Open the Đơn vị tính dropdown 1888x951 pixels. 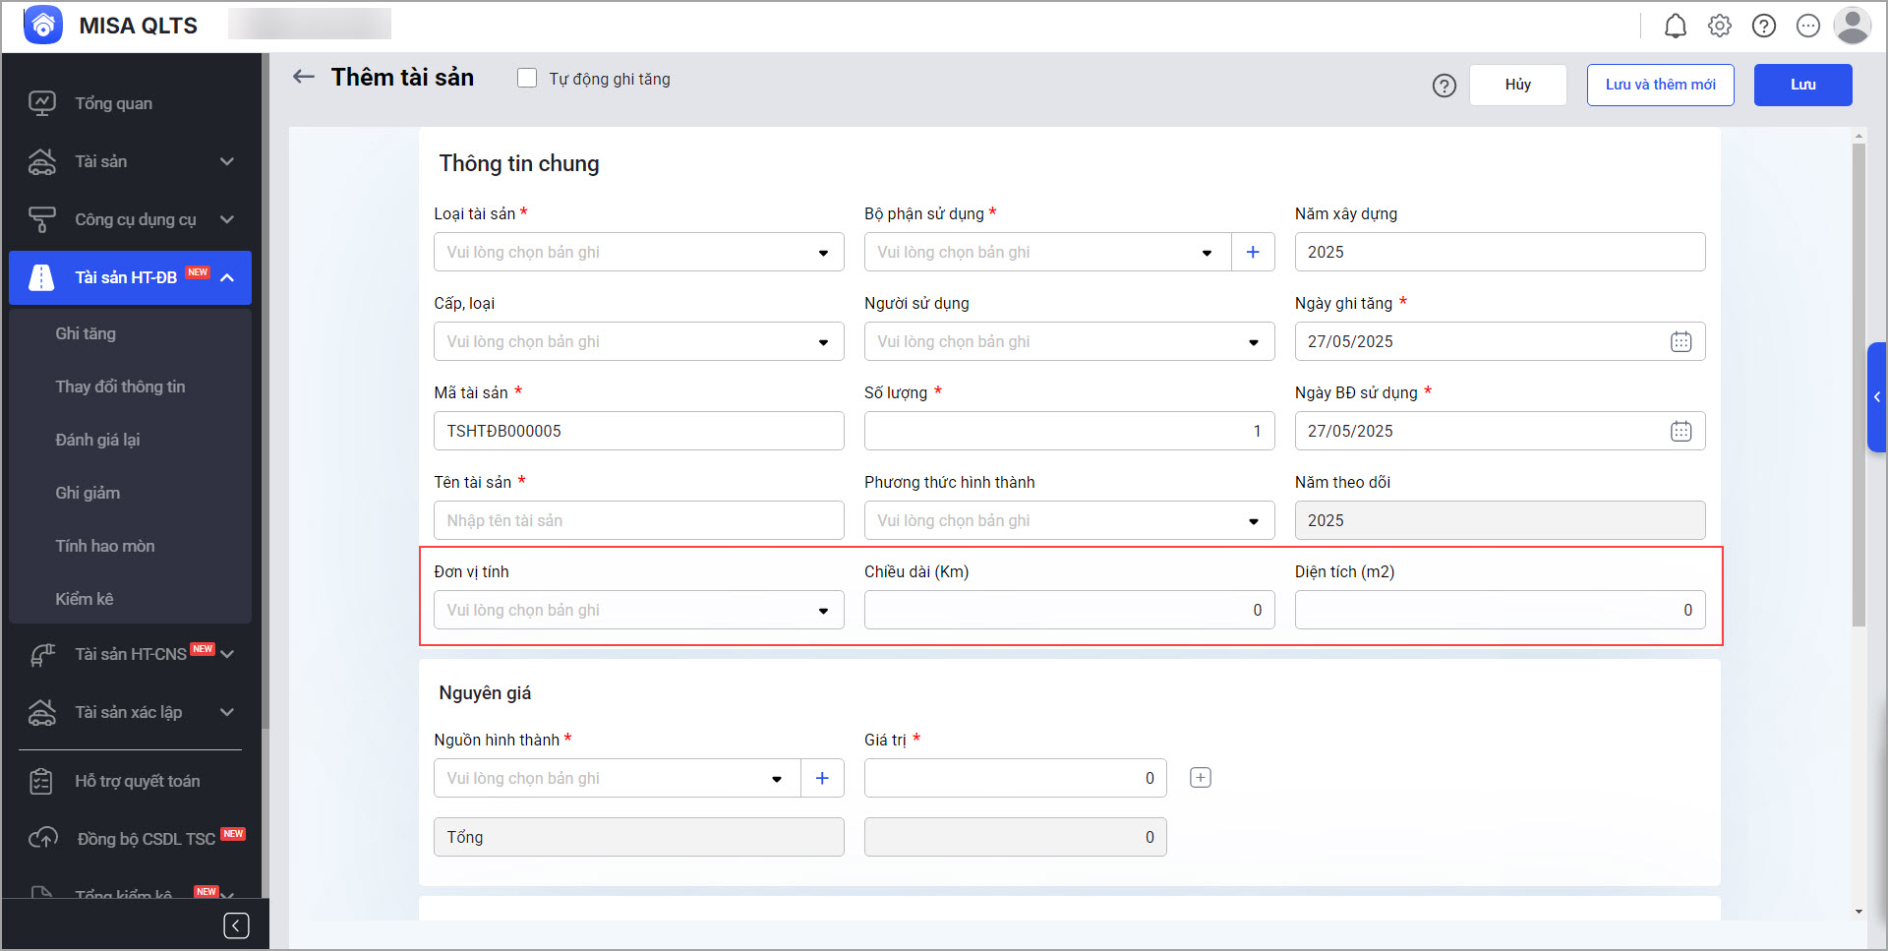(x=638, y=610)
